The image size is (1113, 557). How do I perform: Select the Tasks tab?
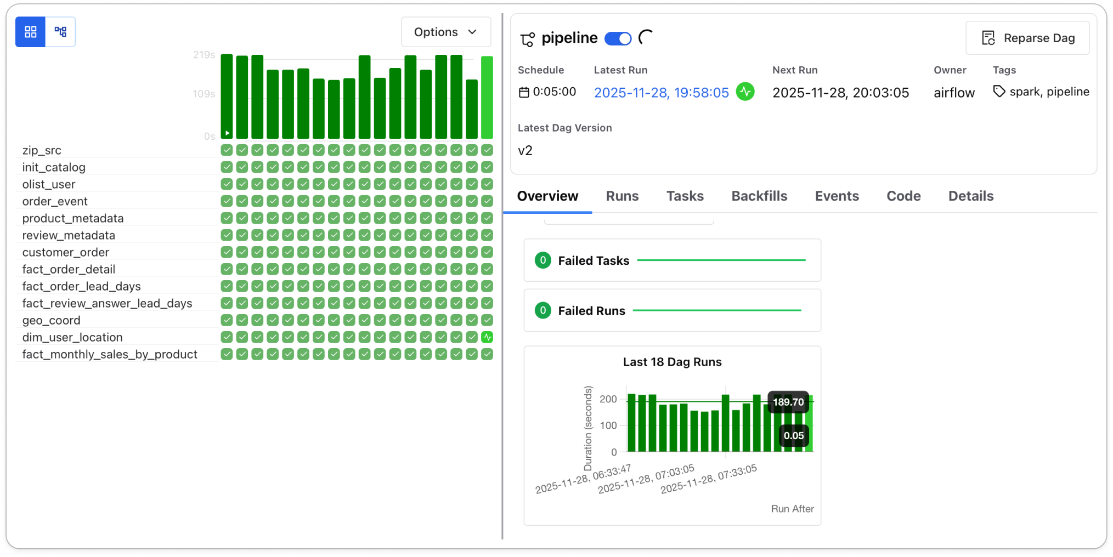click(x=685, y=196)
